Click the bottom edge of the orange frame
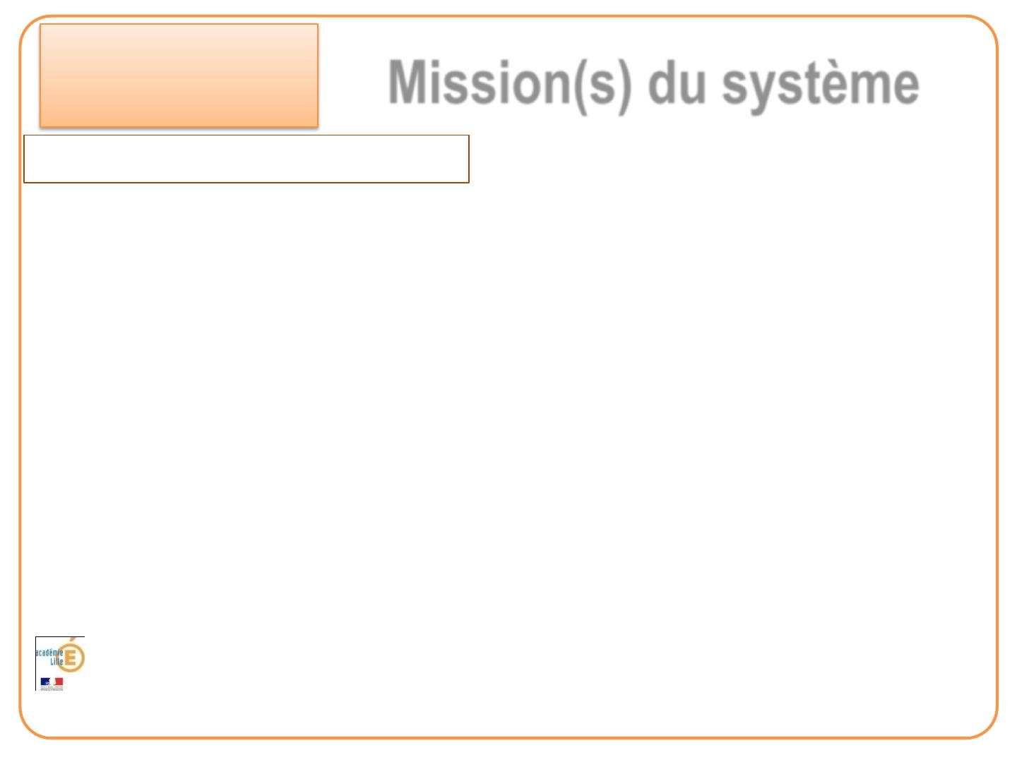 pos(509,738)
